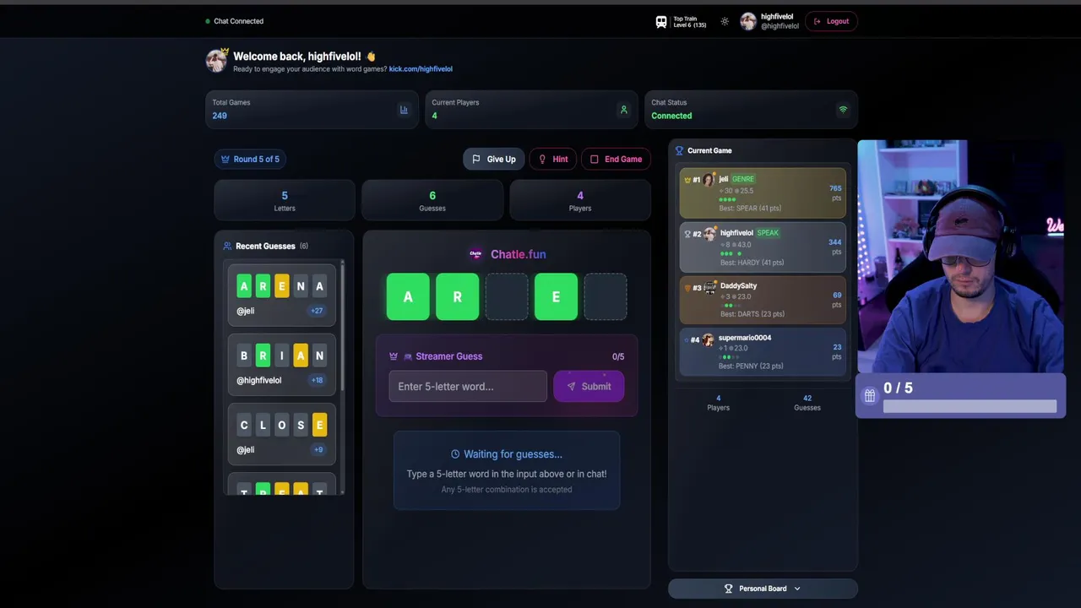The image size is (1081, 608).
Task: Click DaddySalty's avatar in the leaderboard
Action: pyautogui.click(x=709, y=288)
